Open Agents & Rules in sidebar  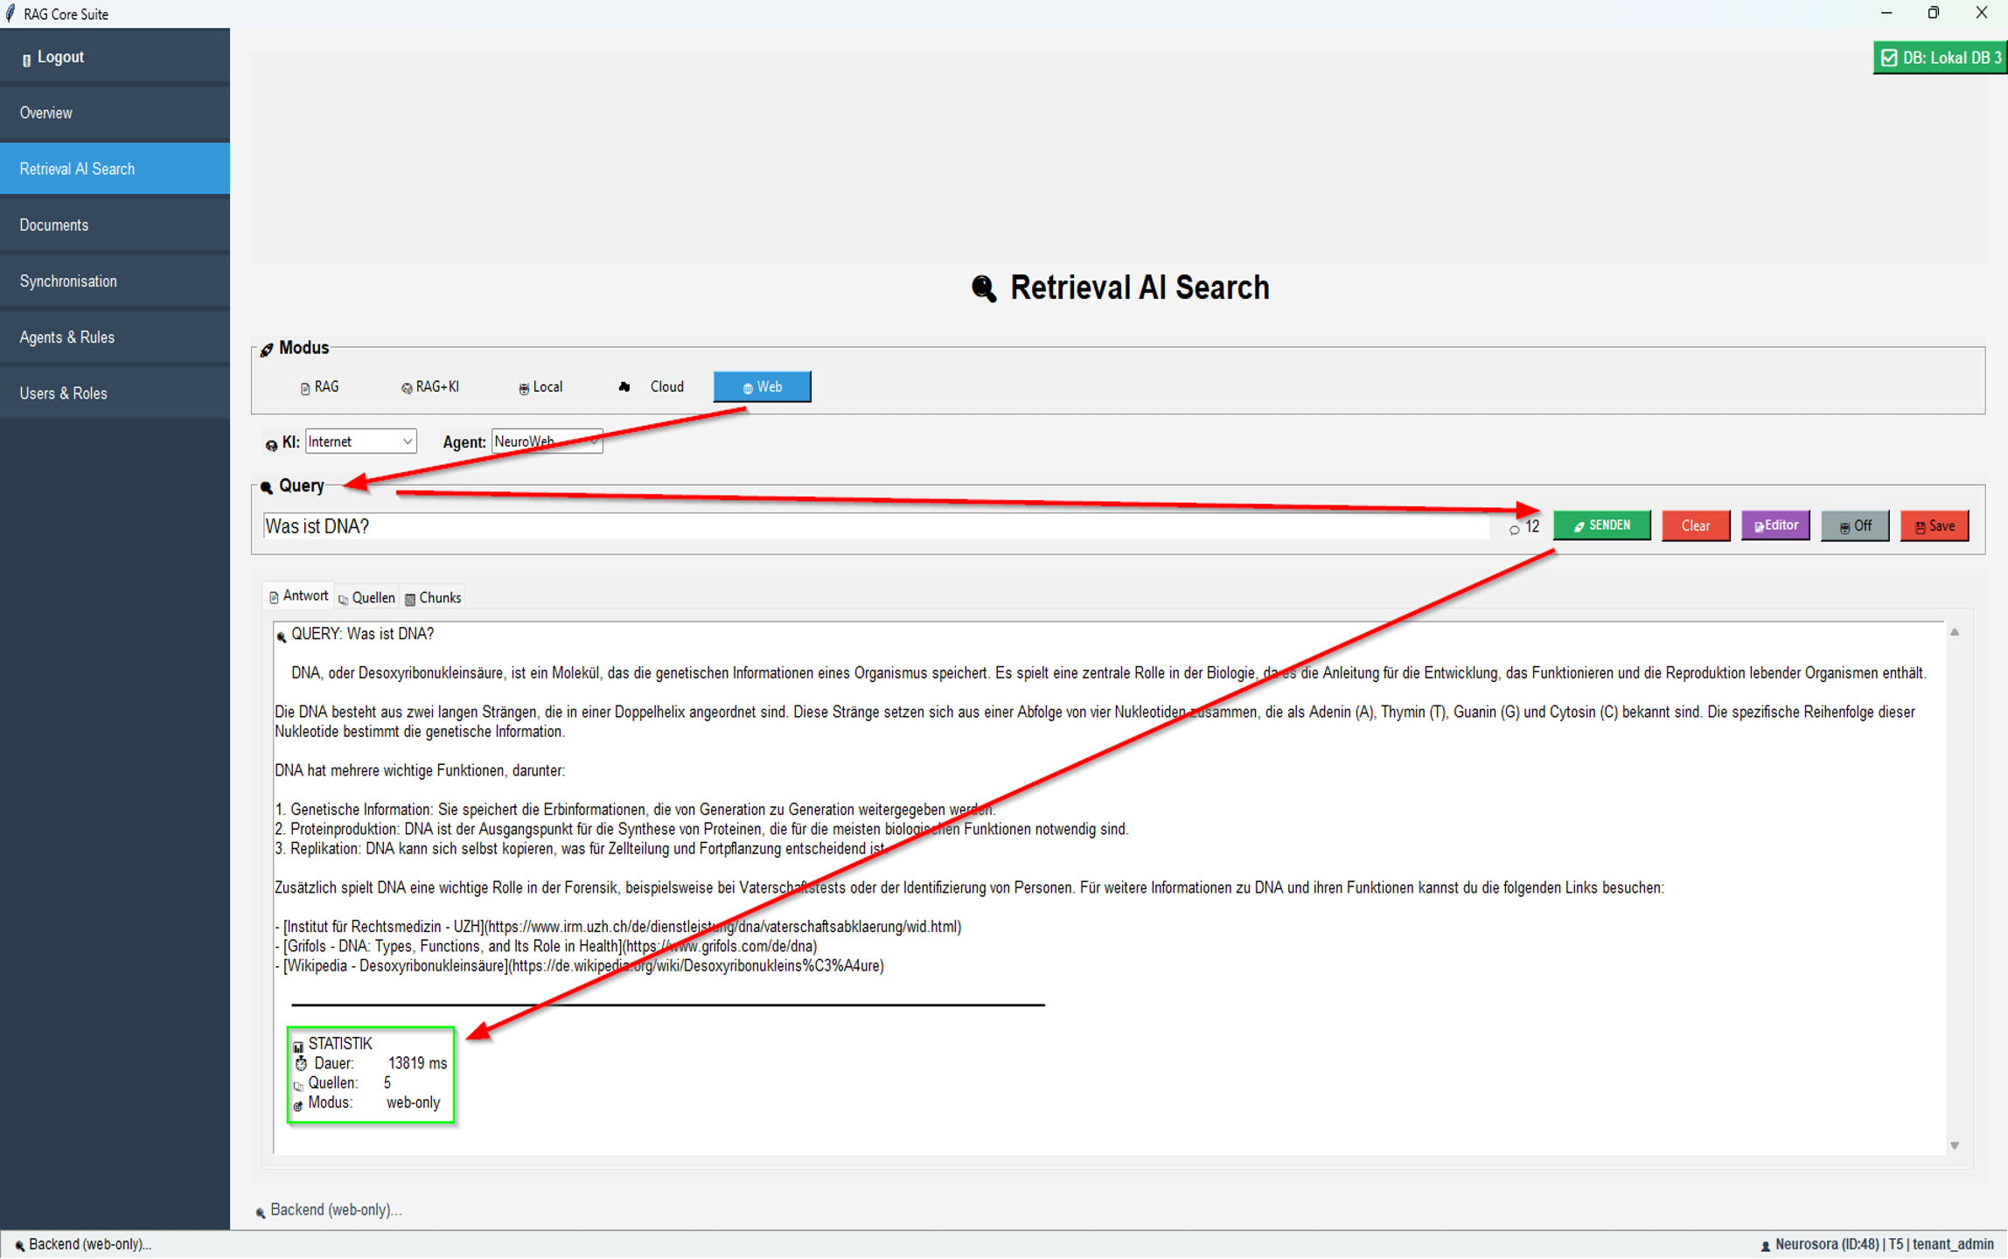pos(67,337)
